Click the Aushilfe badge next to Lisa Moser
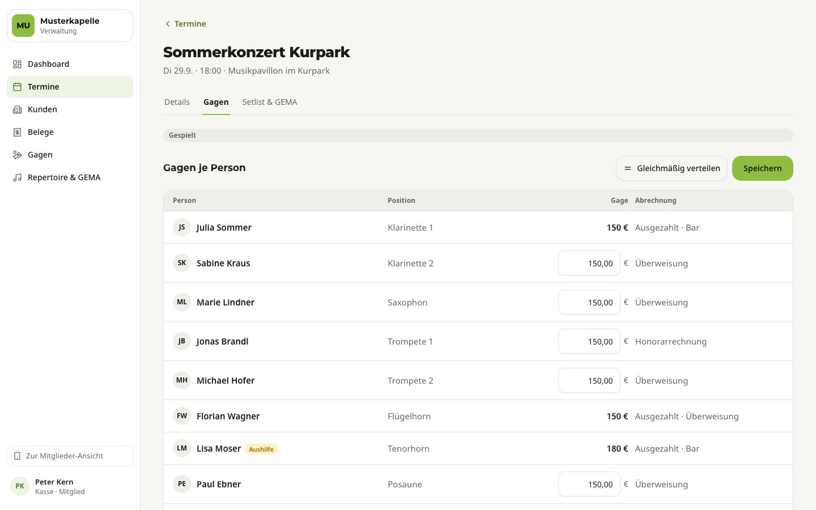 point(261,449)
